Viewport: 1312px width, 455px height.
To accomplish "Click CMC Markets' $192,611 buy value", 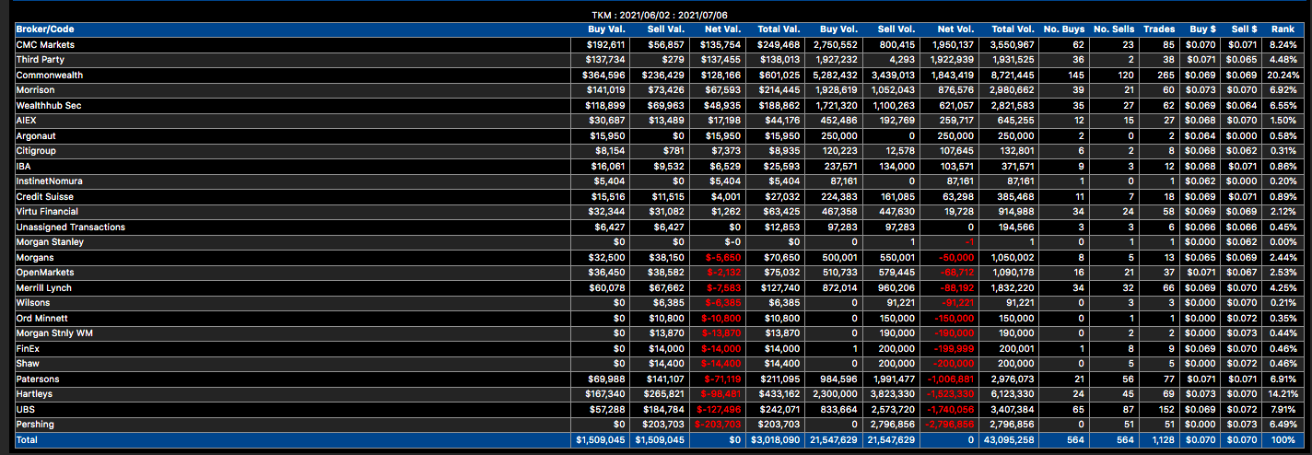I will click(605, 44).
